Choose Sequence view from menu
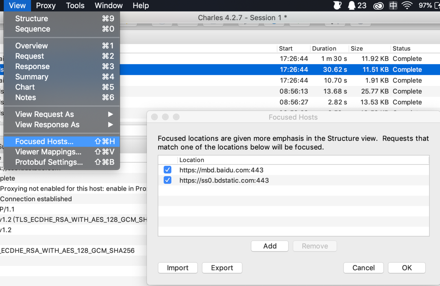440x286 pixels. (x=62, y=29)
